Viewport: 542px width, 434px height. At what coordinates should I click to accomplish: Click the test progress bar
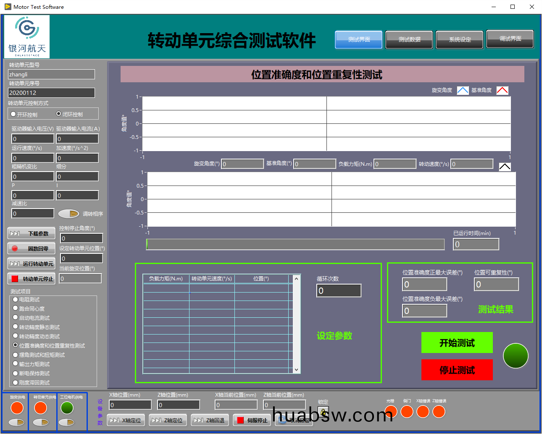[x=295, y=244]
